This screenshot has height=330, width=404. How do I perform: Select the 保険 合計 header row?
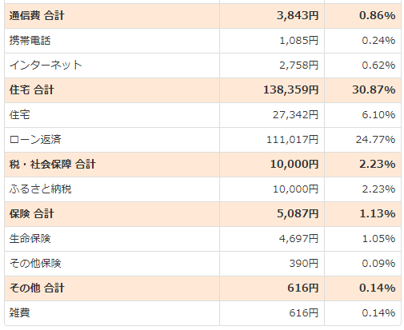(202, 214)
